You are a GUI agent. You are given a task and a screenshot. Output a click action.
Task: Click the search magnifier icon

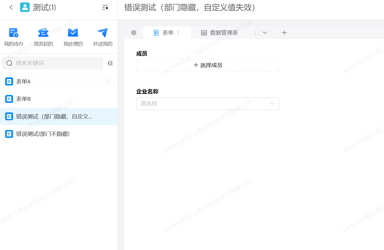click(10, 63)
